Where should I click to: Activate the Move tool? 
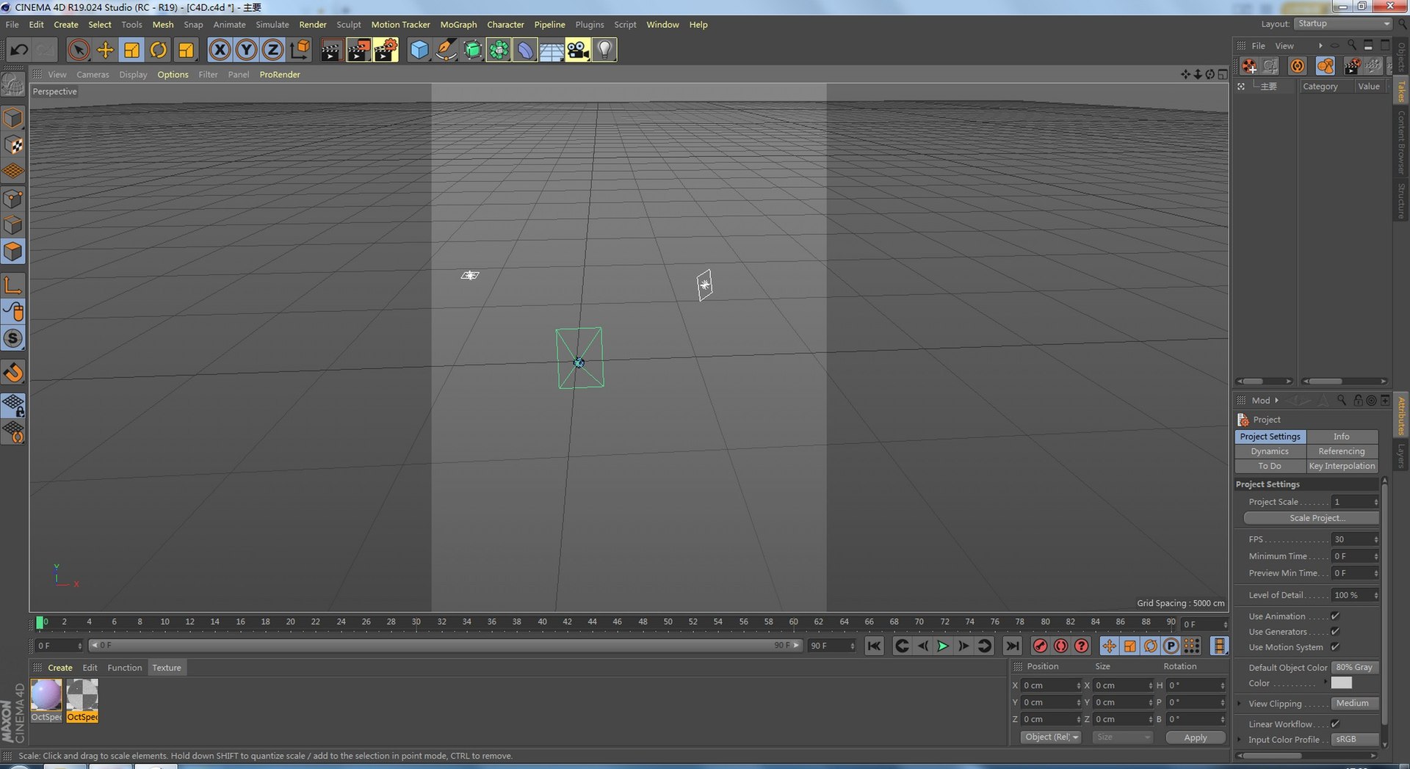(x=105, y=50)
